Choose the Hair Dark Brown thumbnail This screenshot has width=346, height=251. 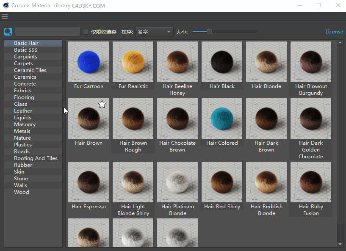point(266,119)
